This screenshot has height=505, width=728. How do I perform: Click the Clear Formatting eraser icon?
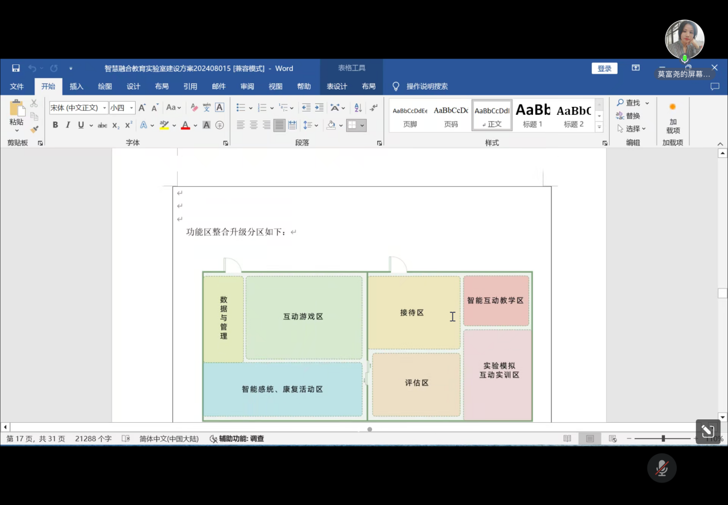point(194,107)
